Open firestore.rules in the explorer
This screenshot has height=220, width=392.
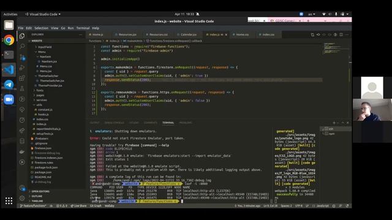point(43,163)
